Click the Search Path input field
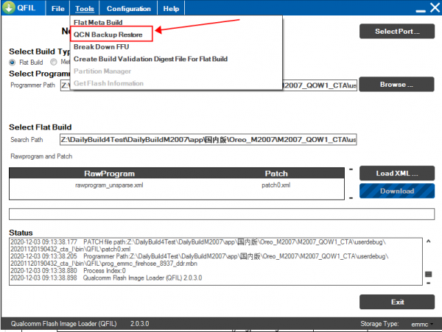This screenshot has height=332, width=442. [208, 140]
